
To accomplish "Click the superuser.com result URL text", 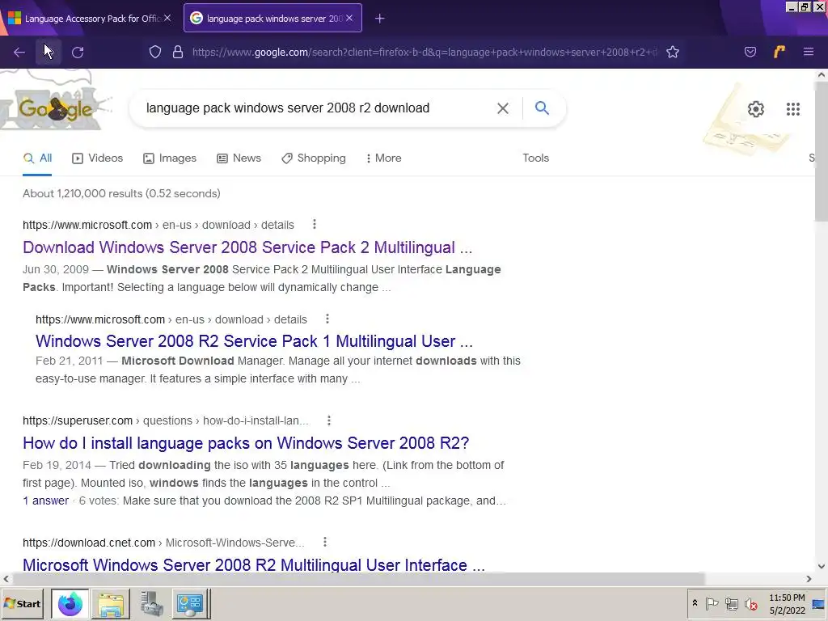I will click(x=166, y=420).
